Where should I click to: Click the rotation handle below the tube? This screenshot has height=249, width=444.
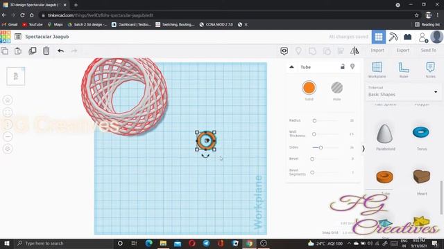205,156
